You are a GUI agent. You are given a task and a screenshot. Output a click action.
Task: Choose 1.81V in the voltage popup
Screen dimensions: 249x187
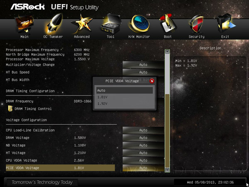tap(124, 97)
